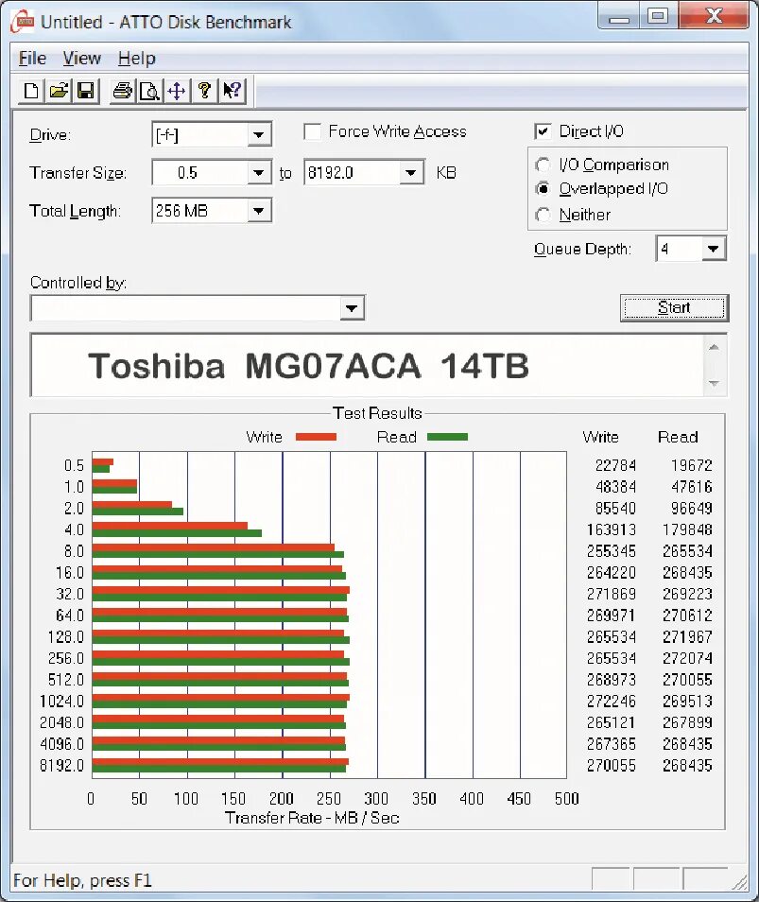
Task: Click the write value 271869
Action: 612,594
